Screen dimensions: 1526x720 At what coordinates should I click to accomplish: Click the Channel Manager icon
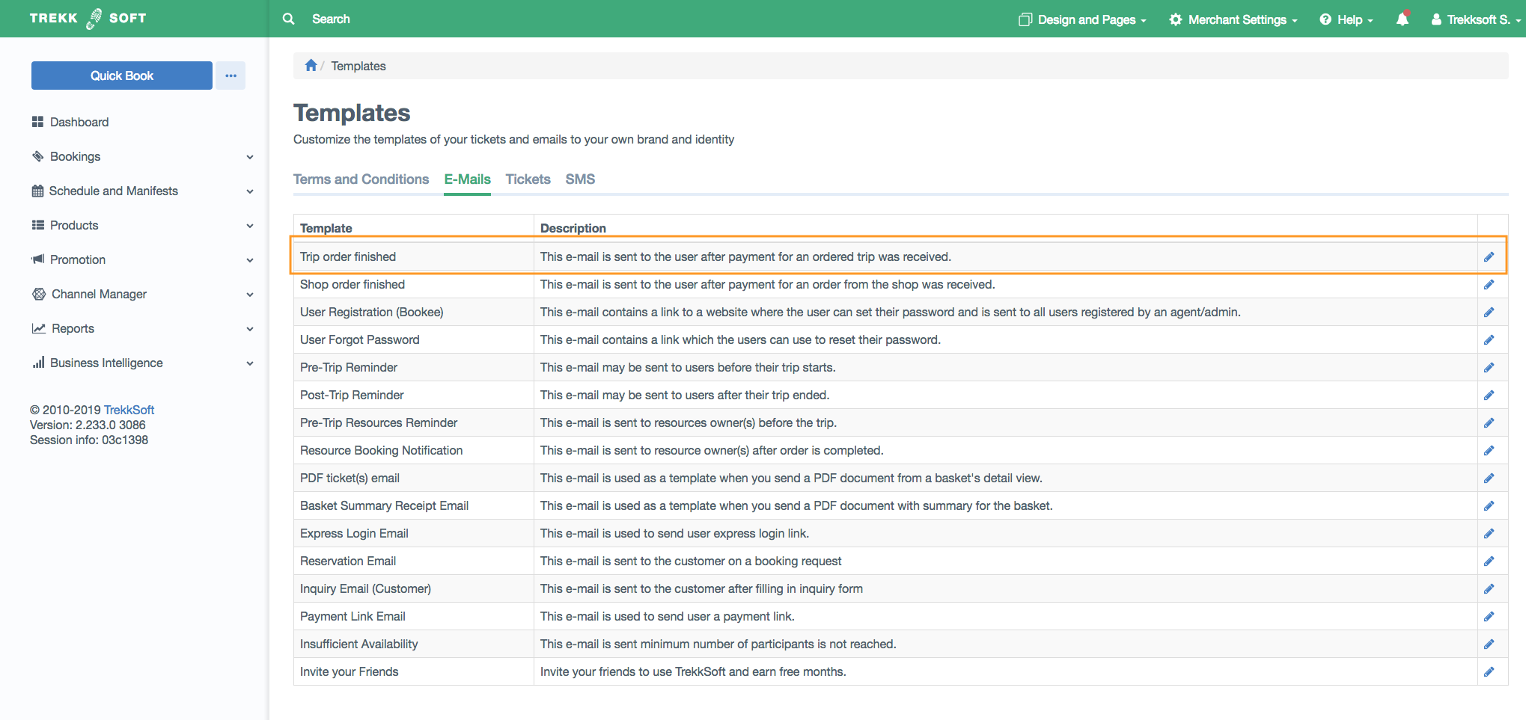39,294
